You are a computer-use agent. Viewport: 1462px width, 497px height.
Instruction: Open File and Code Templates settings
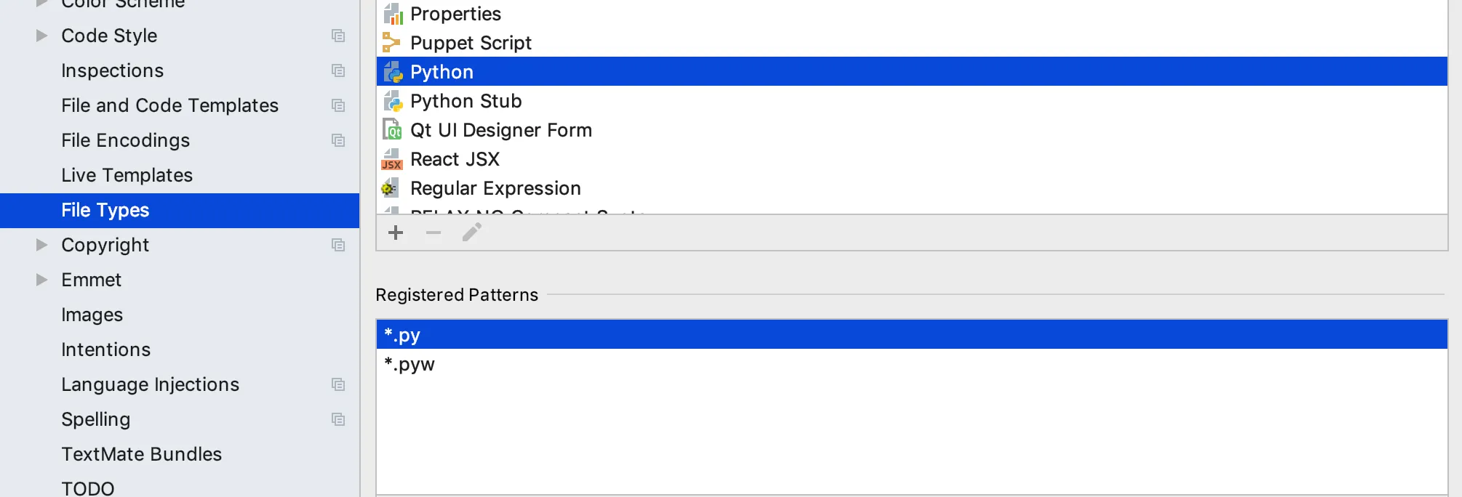169,105
